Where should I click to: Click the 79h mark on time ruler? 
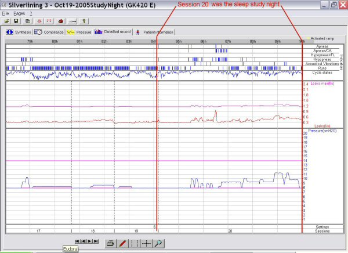(30, 42)
